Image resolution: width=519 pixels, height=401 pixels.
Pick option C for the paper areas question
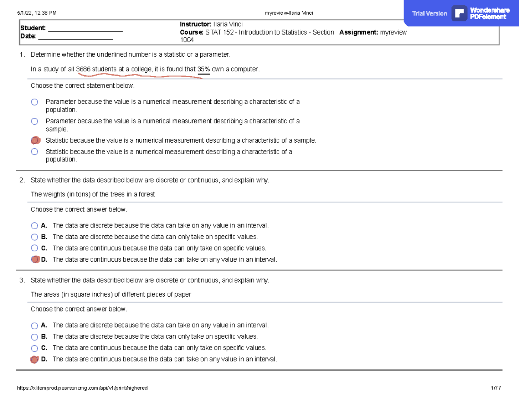35,348
